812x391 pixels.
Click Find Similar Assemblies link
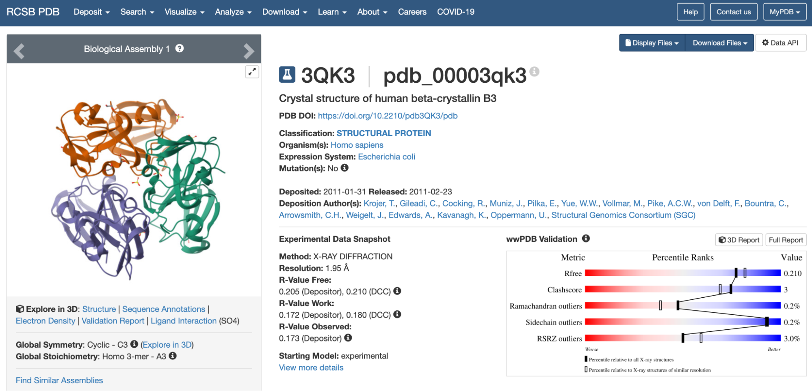tap(59, 380)
